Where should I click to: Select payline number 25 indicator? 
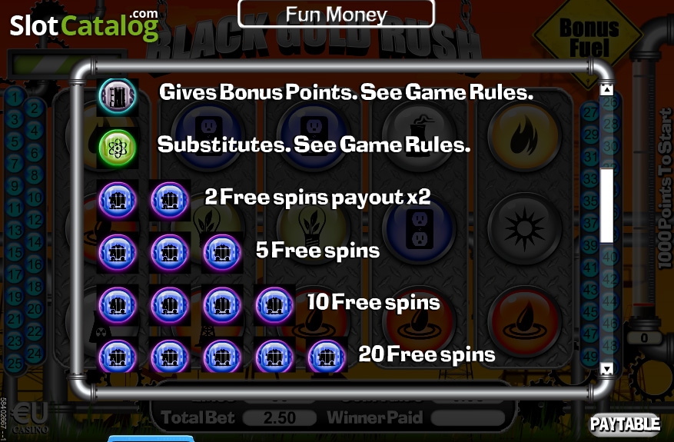pyautogui.click(x=14, y=364)
